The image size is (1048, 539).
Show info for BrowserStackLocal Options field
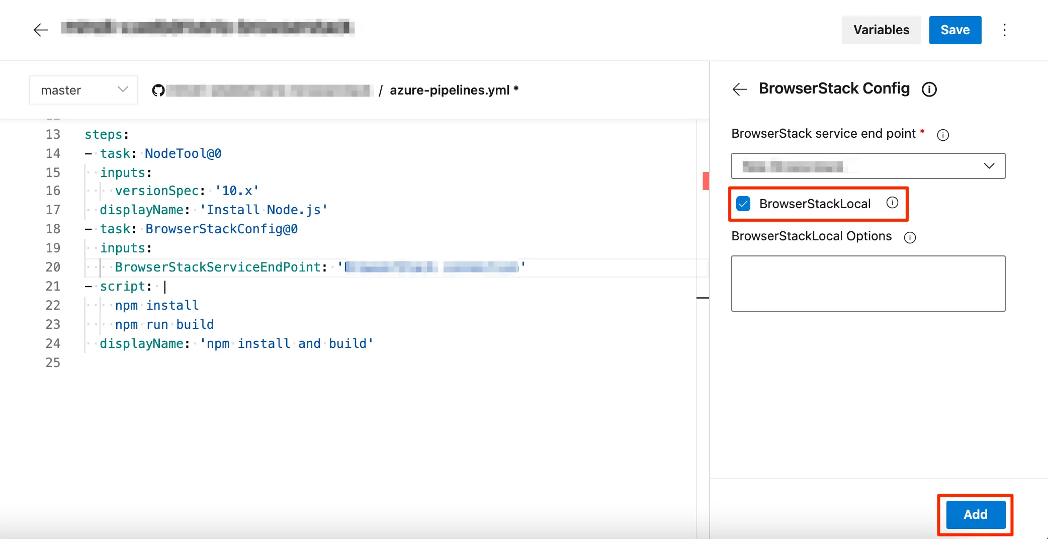[x=910, y=237]
